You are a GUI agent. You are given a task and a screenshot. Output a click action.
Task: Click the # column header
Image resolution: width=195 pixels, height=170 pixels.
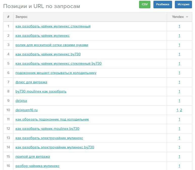tap(8, 17)
